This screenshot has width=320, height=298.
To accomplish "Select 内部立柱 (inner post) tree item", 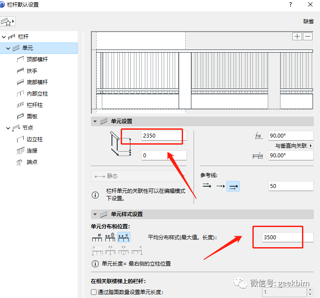I will point(37,93).
